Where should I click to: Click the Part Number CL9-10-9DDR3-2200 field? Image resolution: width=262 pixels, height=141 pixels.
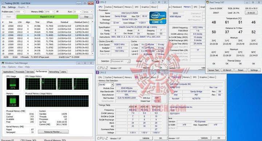[127, 98]
